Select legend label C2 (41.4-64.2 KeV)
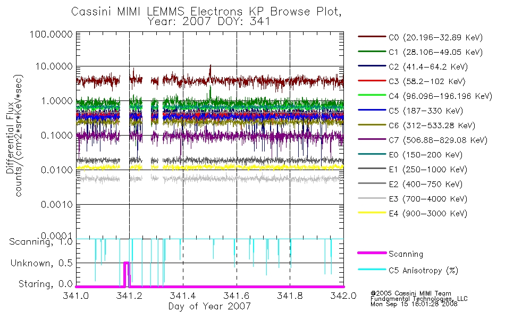 click(x=428, y=67)
